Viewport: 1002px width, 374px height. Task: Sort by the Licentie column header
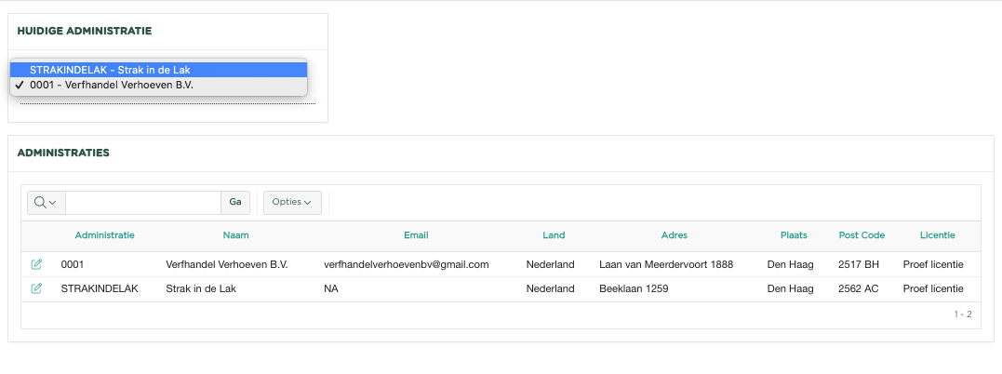coord(937,235)
